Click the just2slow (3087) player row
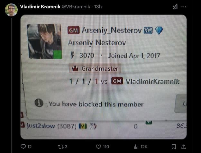 [x=104, y=126]
